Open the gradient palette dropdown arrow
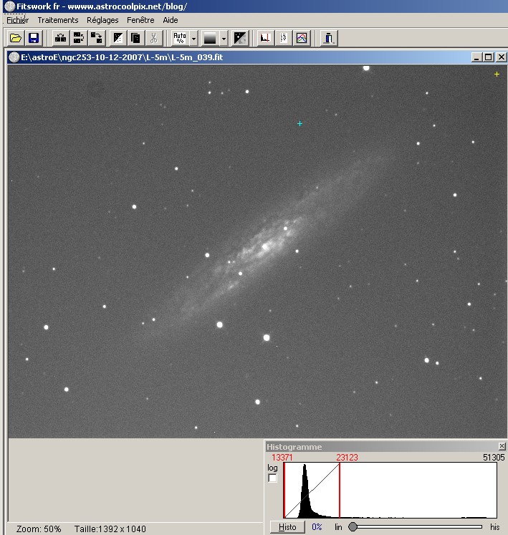 click(x=224, y=39)
